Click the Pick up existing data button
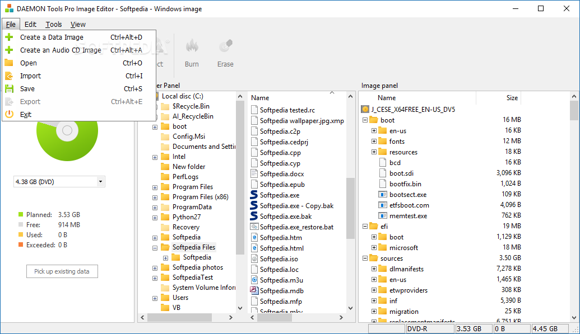This screenshot has width=580, height=334. click(62, 271)
